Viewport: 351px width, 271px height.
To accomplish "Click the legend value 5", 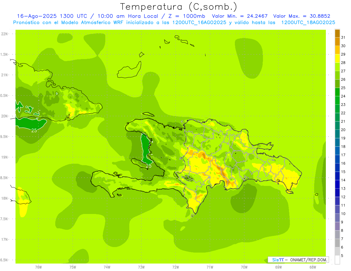I will pyautogui.click(x=342, y=256).
